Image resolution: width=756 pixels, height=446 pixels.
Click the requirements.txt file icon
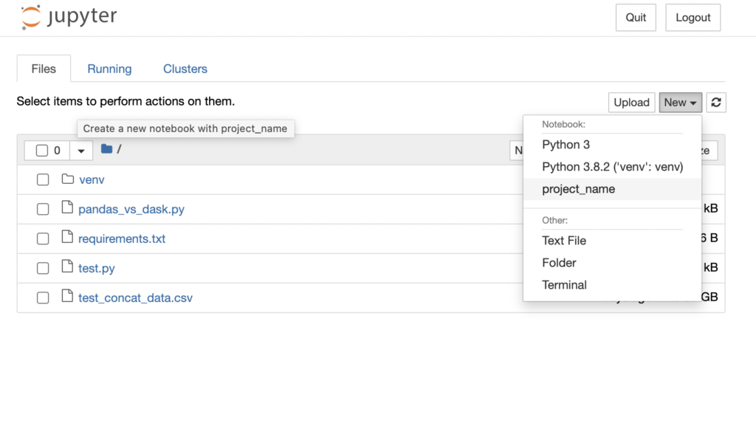[x=68, y=238]
